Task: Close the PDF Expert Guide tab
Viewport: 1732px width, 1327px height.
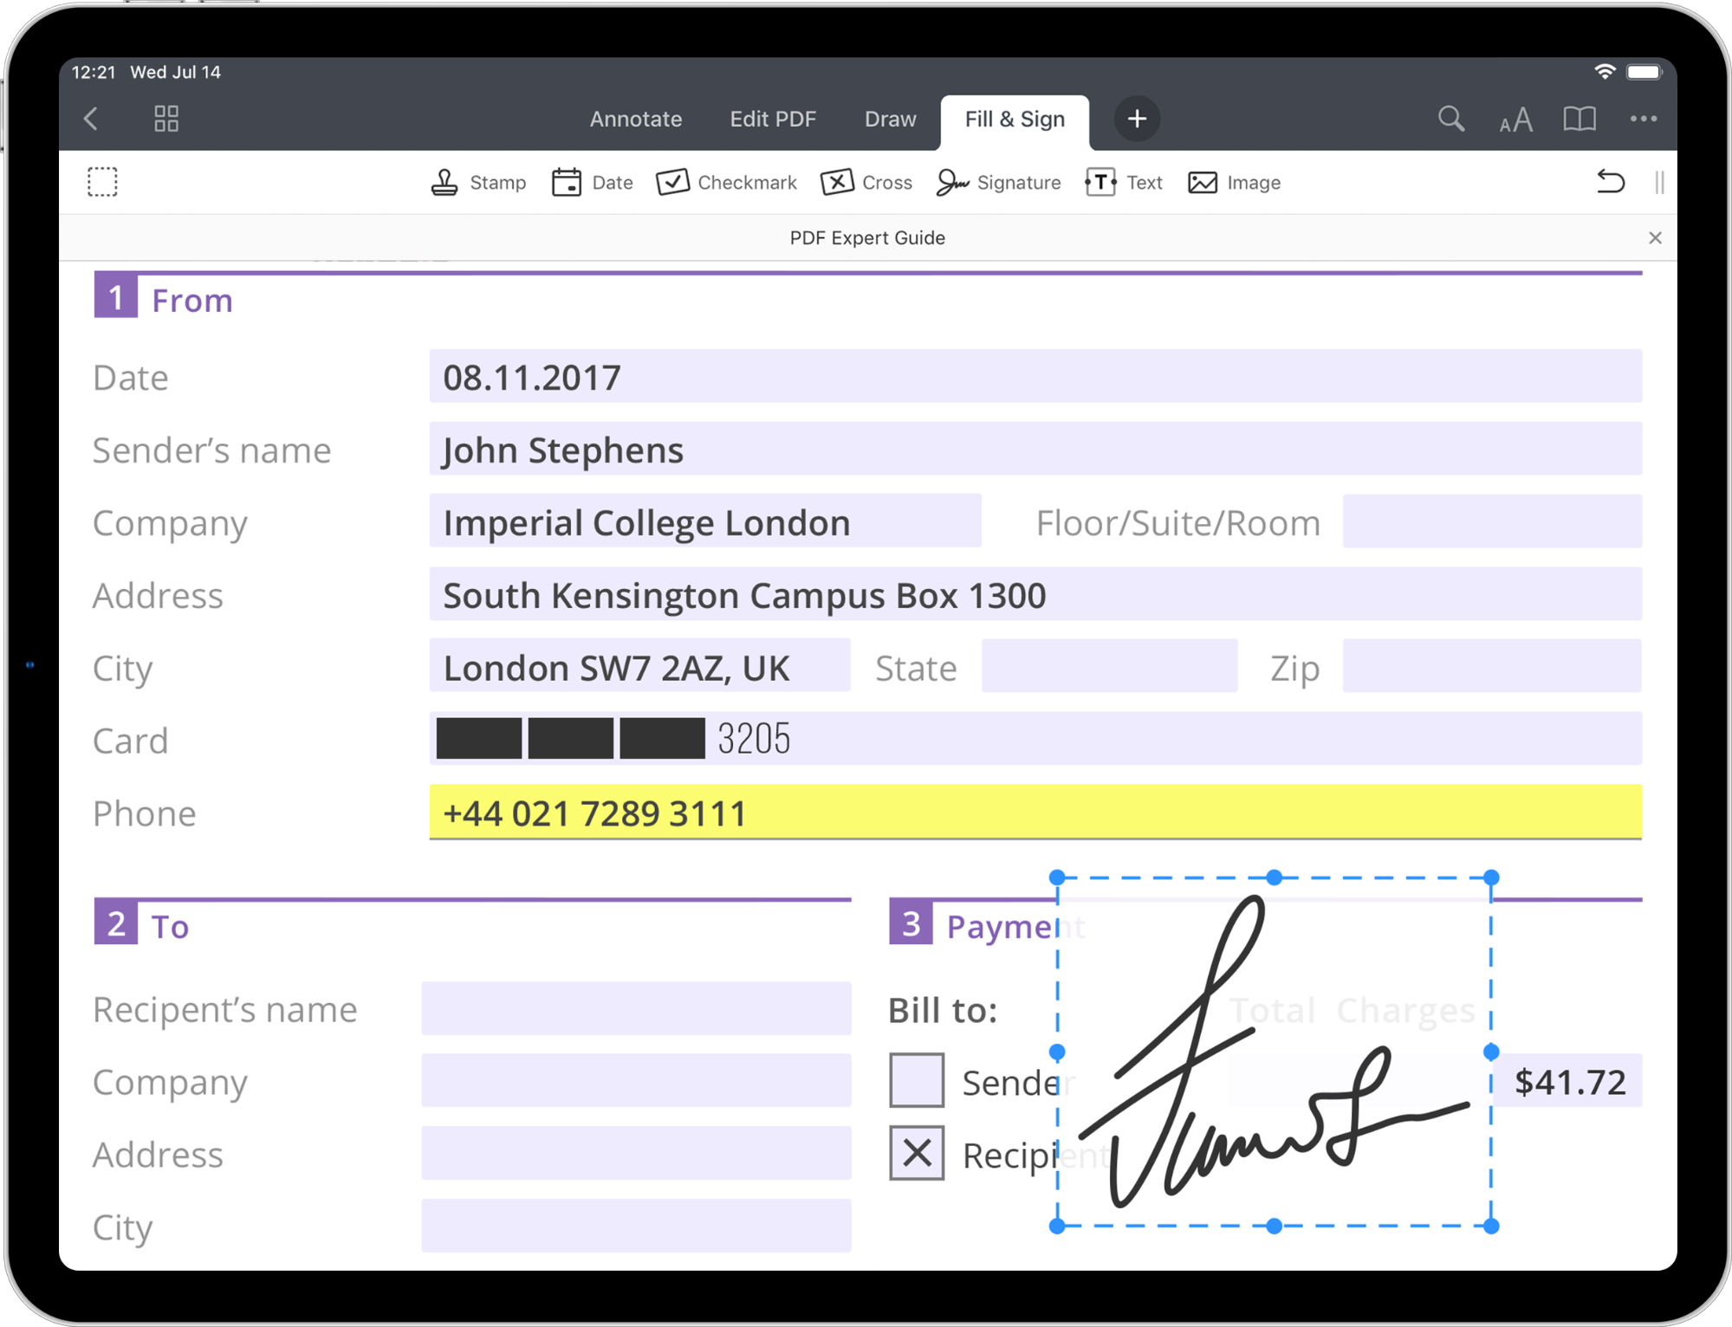Action: point(1655,237)
